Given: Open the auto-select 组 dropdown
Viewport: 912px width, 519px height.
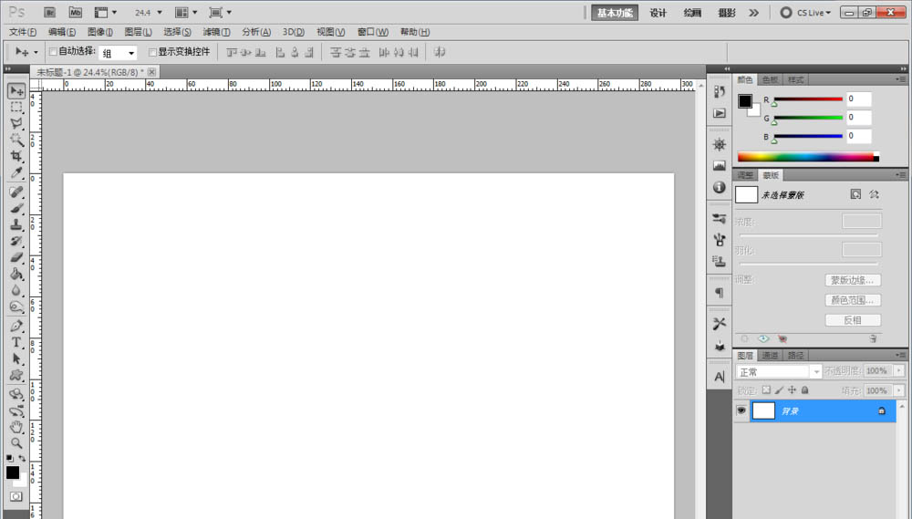Looking at the screenshot, I should tap(118, 53).
